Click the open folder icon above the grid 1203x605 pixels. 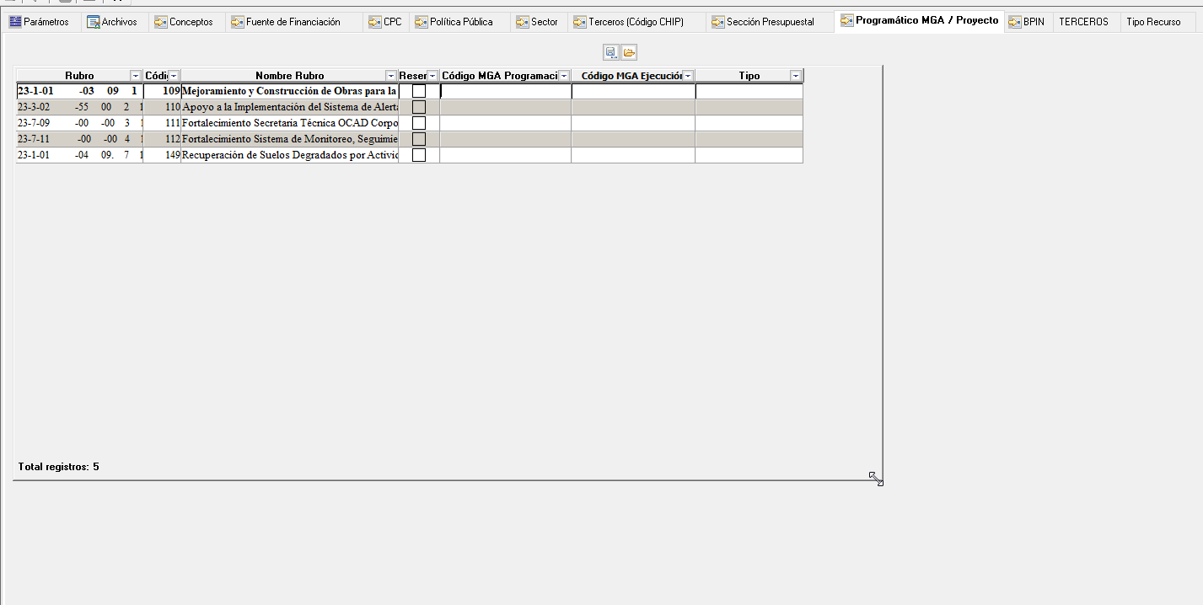629,53
